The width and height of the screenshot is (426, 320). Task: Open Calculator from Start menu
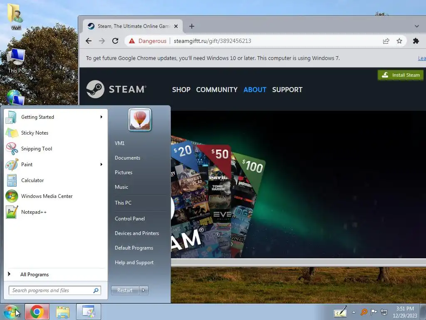coord(55,180)
